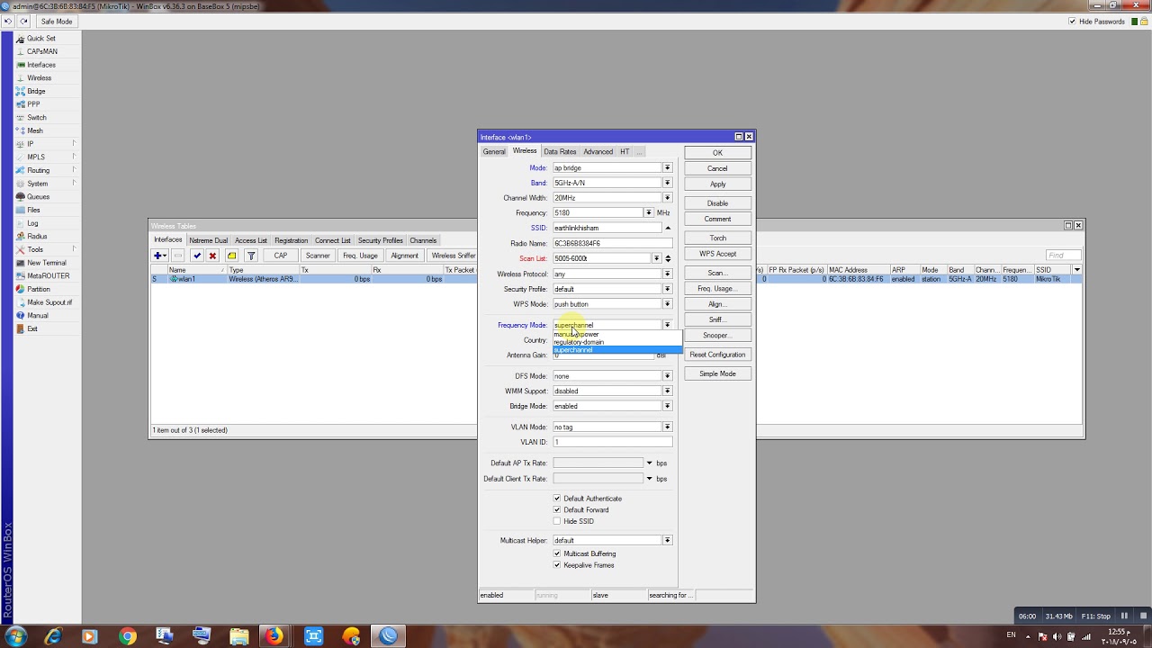1152x648 pixels.
Task: Click the Simple Mode button
Action: [x=717, y=373]
